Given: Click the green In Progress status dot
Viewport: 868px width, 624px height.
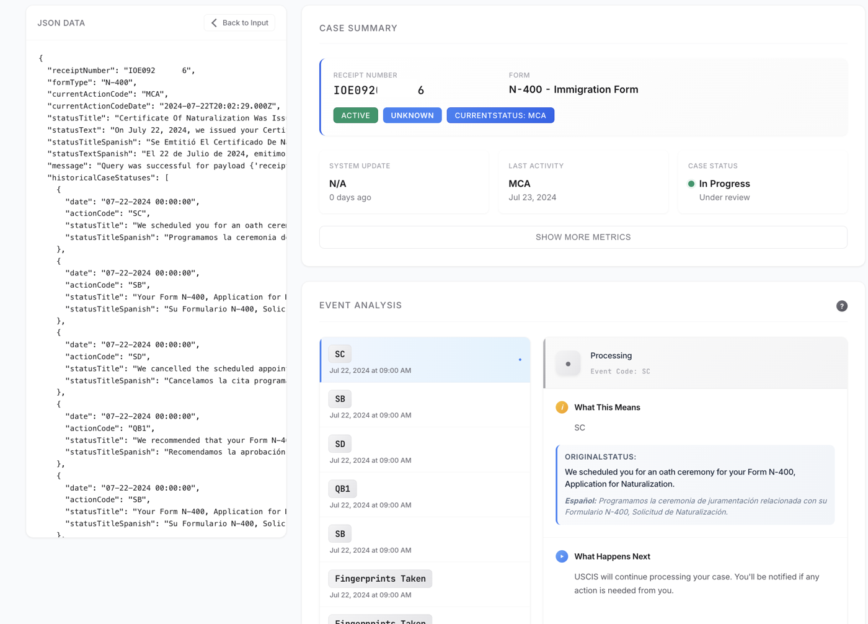Looking at the screenshot, I should click(x=691, y=184).
